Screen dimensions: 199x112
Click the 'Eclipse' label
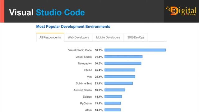coord(87,97)
